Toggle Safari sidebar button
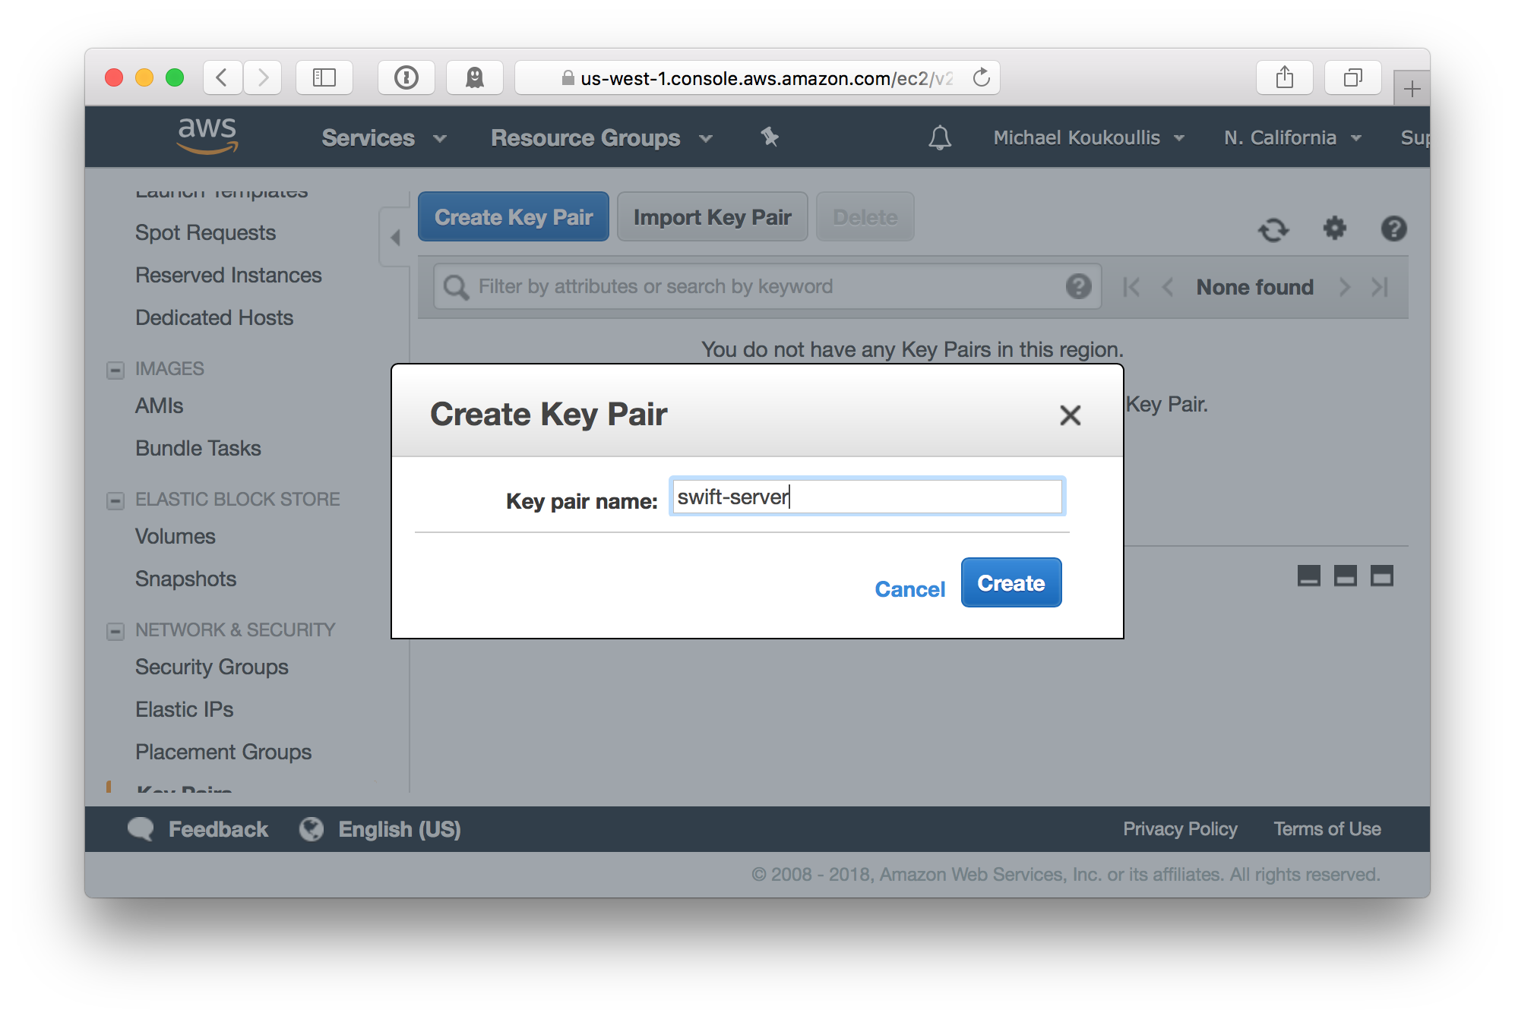 tap(324, 77)
